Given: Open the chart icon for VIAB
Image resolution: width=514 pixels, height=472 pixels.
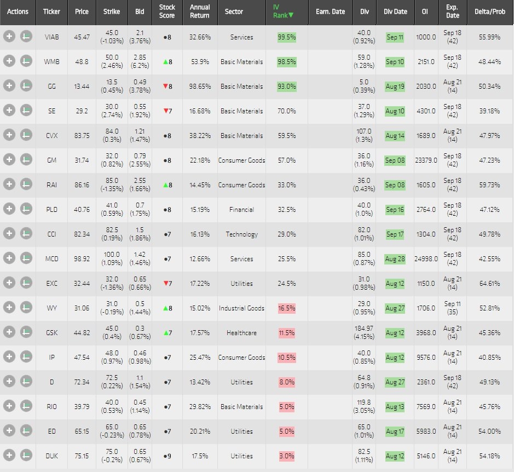Looking at the screenshot, I should pyautogui.click(x=26, y=36).
